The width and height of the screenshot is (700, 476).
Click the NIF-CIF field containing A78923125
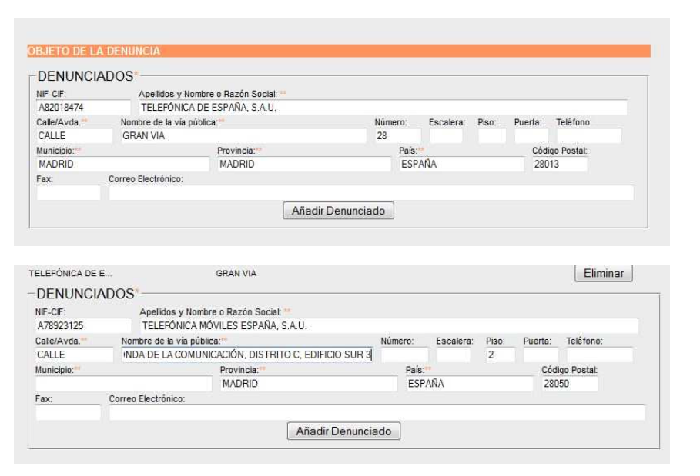point(83,326)
